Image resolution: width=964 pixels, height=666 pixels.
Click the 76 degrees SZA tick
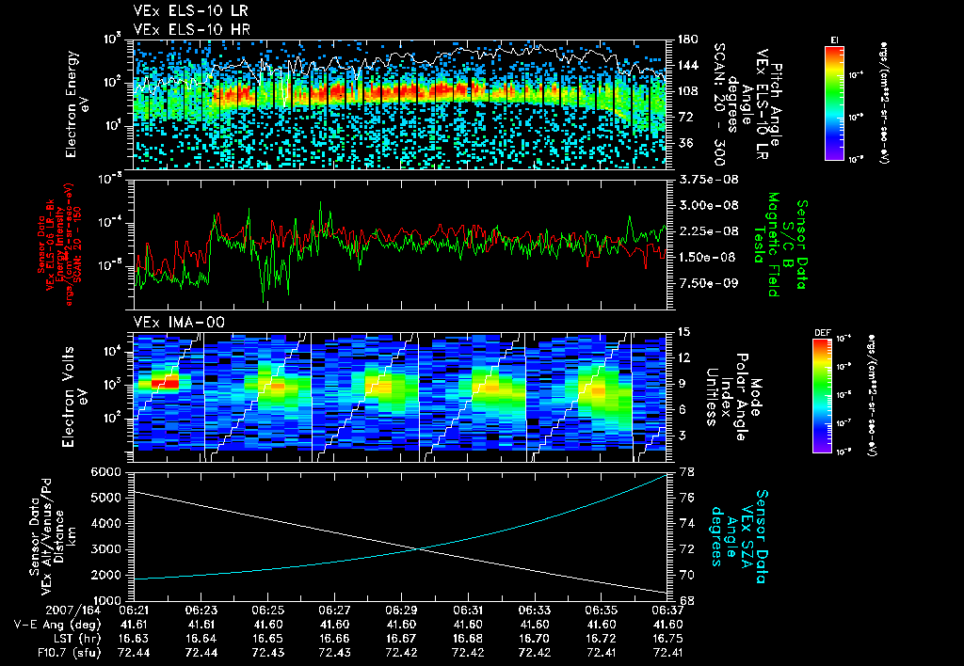[x=687, y=498]
